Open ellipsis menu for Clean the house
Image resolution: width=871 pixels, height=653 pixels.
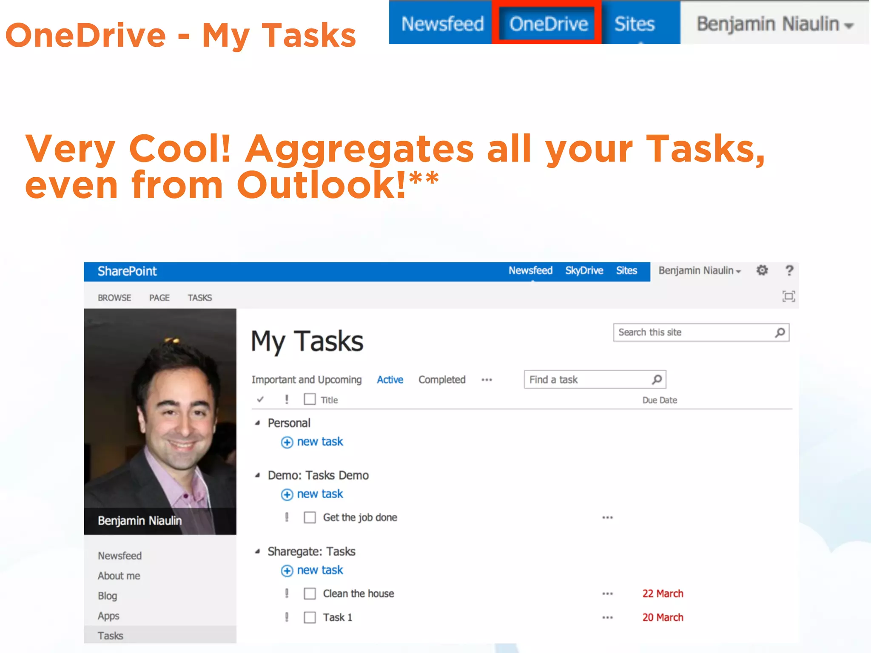(x=607, y=593)
